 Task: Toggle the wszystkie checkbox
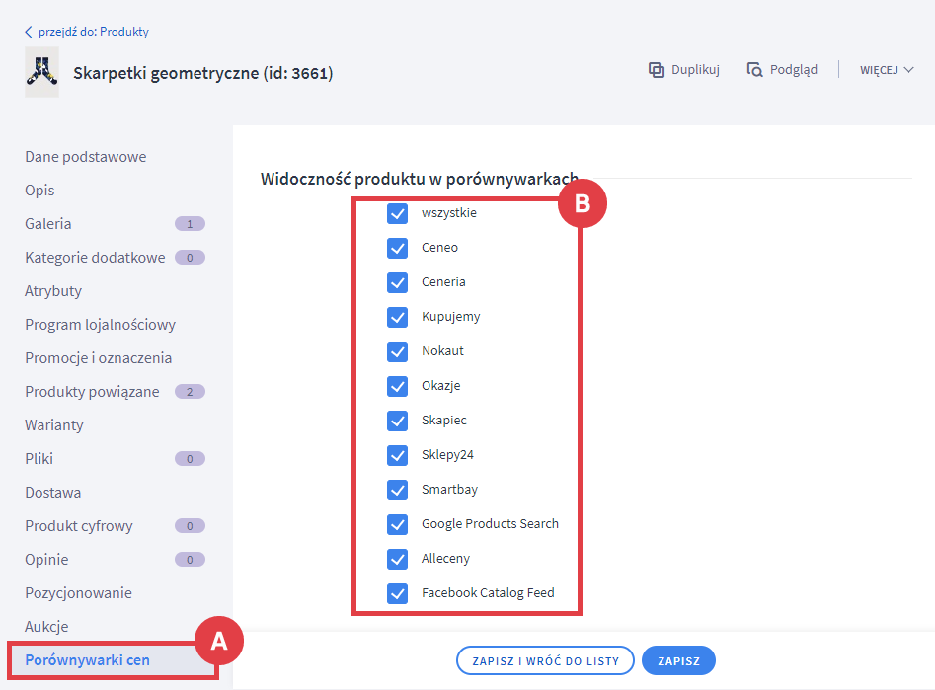point(397,213)
